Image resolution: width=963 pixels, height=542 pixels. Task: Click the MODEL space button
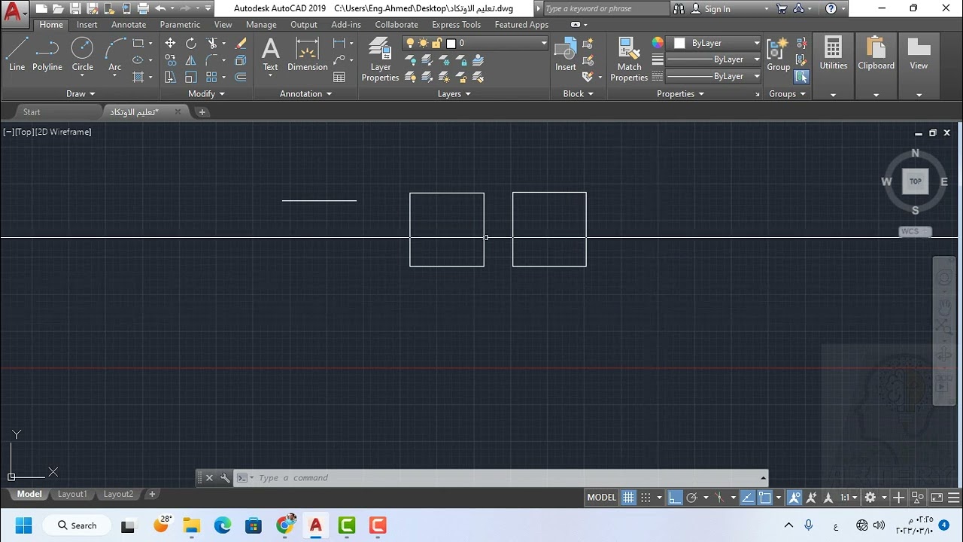click(x=601, y=498)
